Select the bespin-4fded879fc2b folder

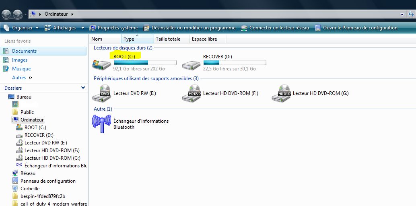pyautogui.click(x=43, y=196)
